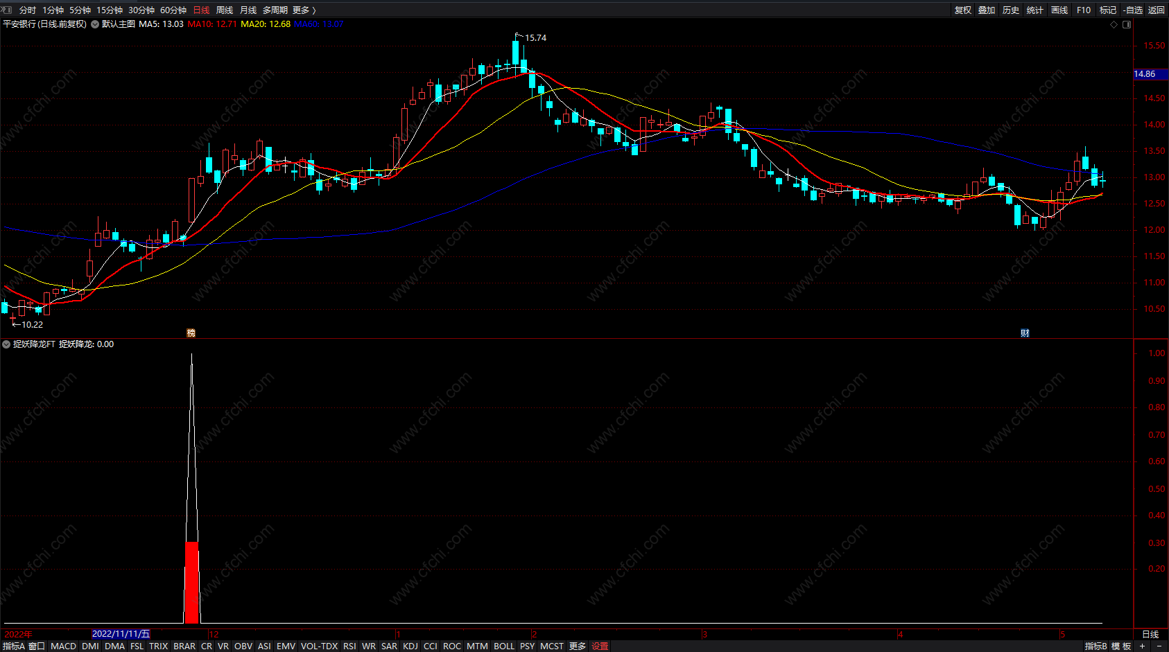This screenshot has height=652, width=1169.
Task: Select the 60分钟 period tab
Action: point(173,10)
